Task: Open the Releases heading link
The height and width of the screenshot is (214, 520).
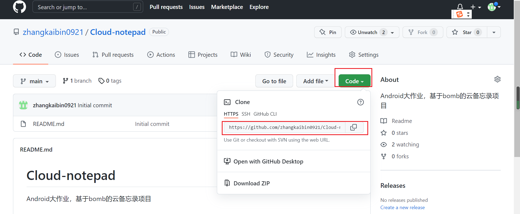Action: click(393, 186)
